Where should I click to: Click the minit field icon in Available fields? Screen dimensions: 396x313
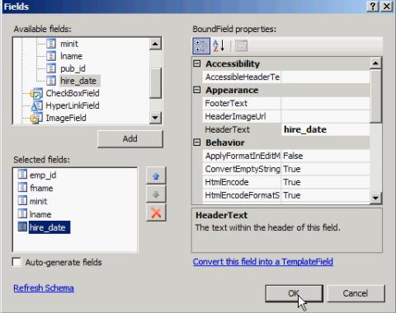click(x=51, y=44)
